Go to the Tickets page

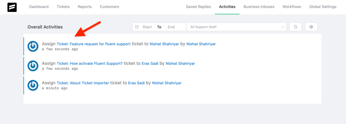tap(63, 7)
